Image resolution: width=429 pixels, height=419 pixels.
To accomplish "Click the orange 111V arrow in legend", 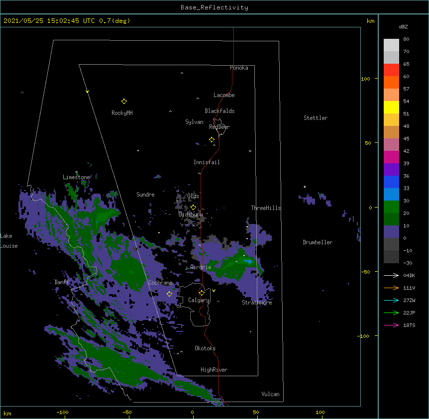I will (x=391, y=288).
